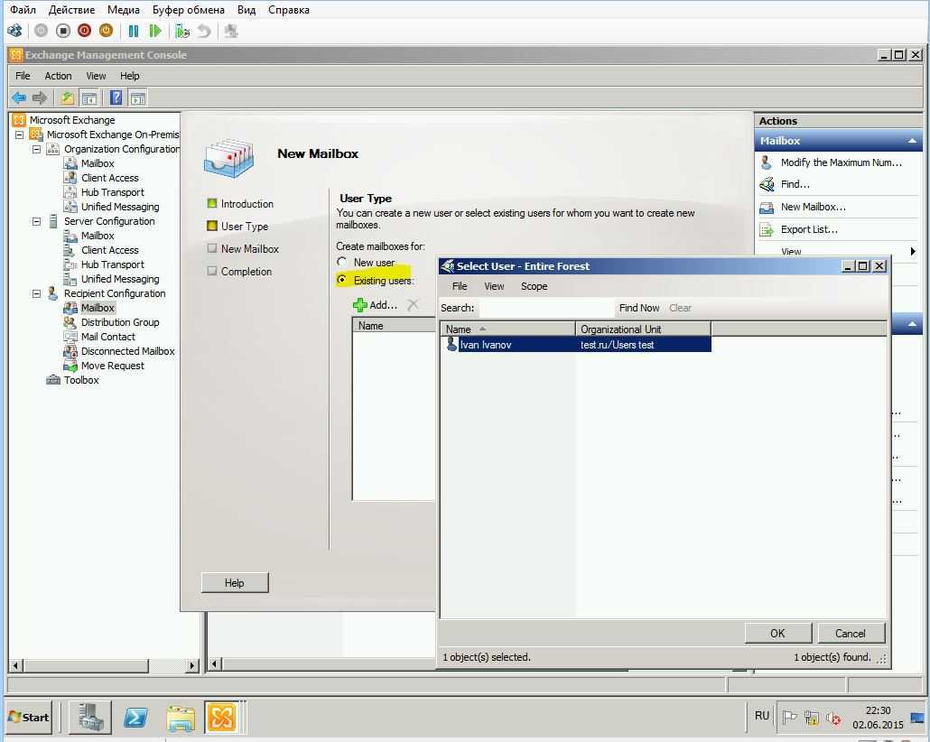Click the back arrow in the console toolbar

(x=19, y=97)
